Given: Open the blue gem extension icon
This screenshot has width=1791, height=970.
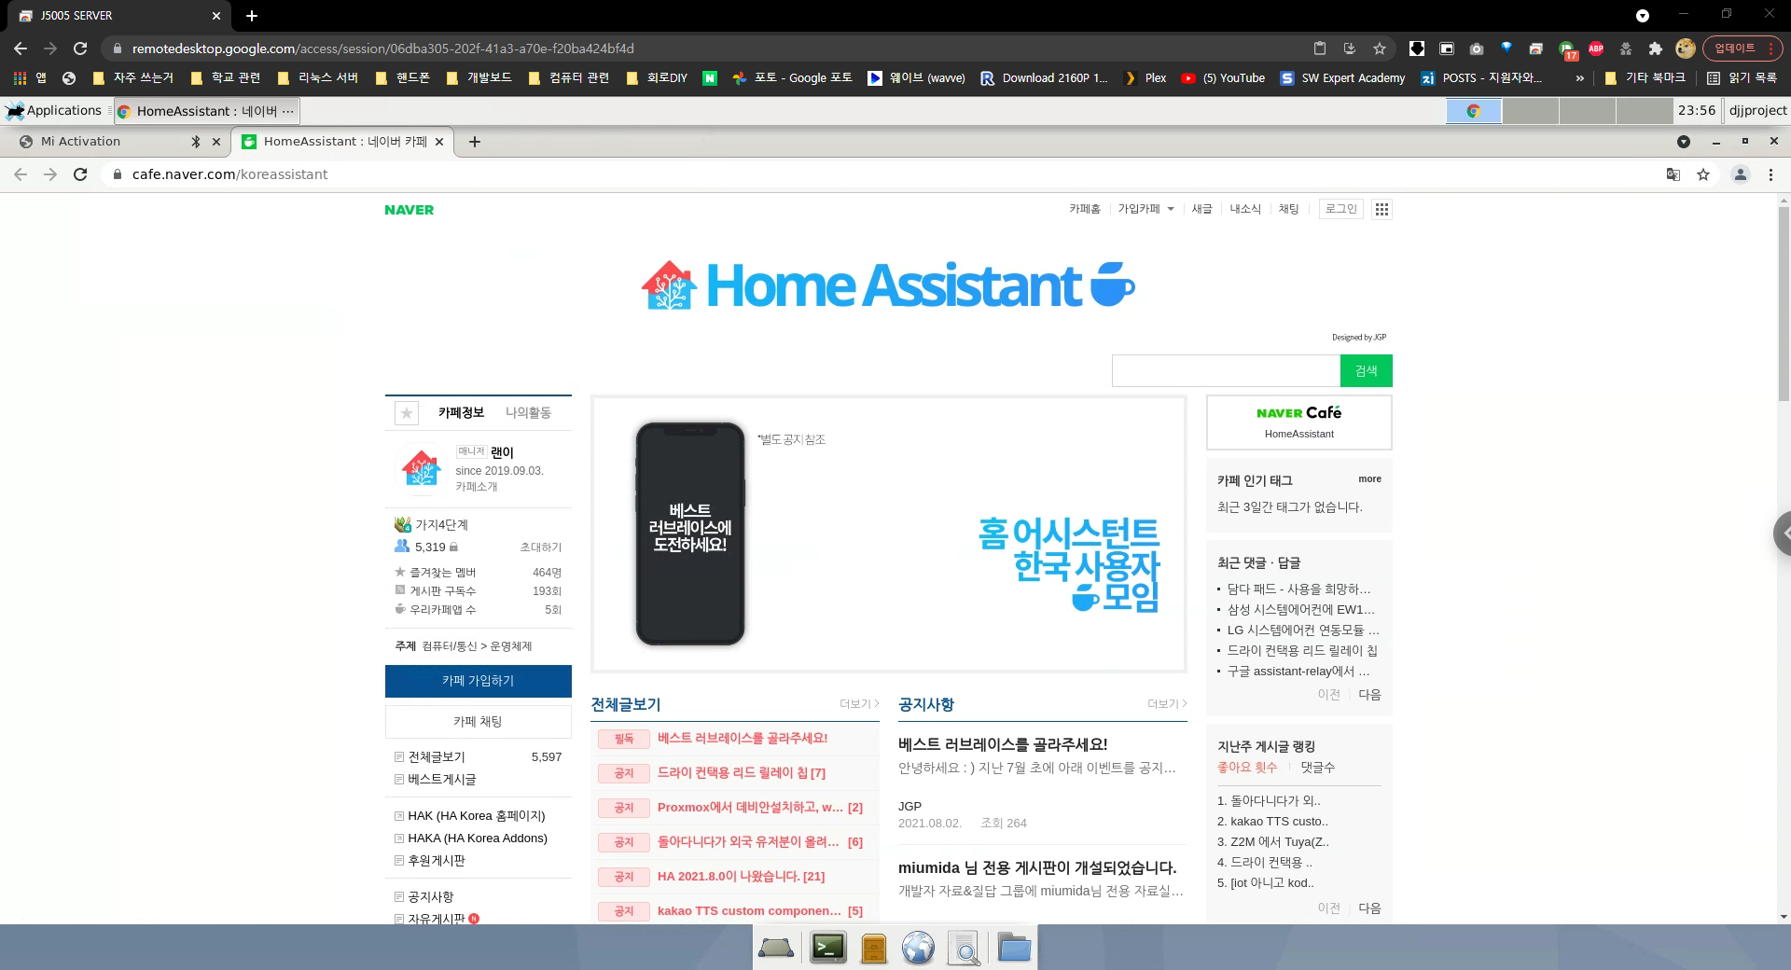Looking at the screenshot, I should click(x=1506, y=48).
